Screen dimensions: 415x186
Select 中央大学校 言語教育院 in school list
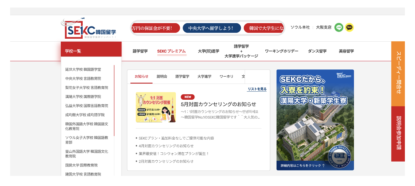click(x=83, y=78)
